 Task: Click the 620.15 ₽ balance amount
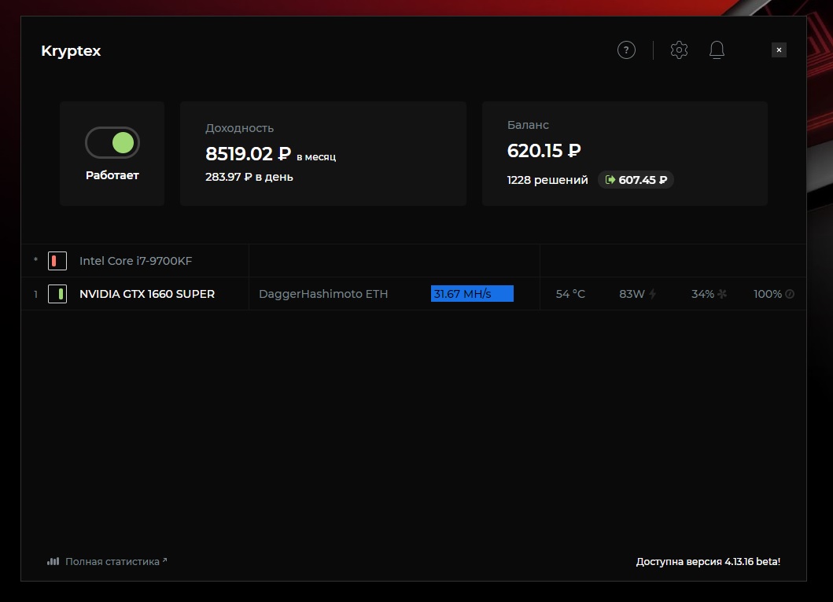544,151
